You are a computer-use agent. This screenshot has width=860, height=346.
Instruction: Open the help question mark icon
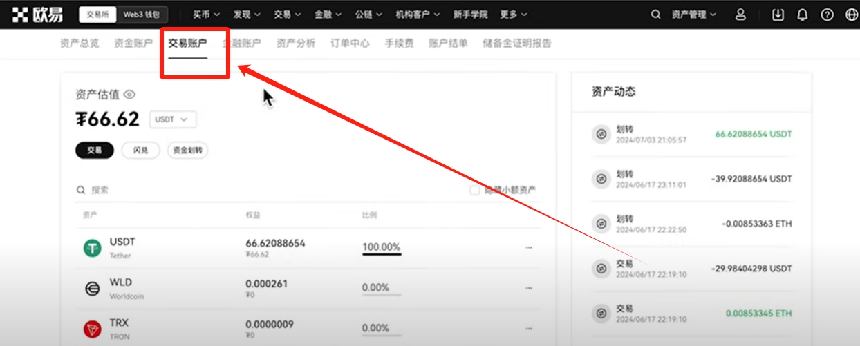coord(827,15)
